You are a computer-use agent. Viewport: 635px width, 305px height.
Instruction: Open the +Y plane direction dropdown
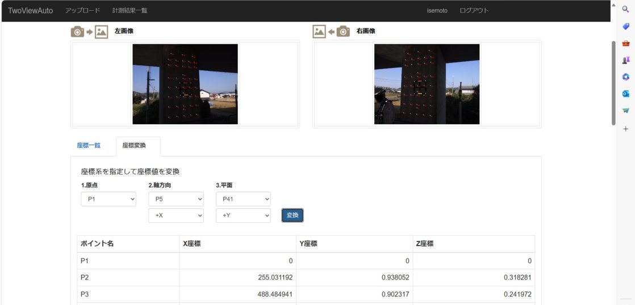pos(244,216)
